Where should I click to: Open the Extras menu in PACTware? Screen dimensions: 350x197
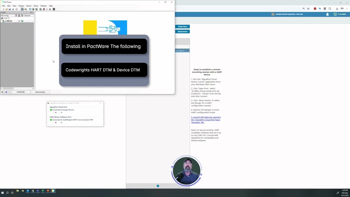[36, 6]
